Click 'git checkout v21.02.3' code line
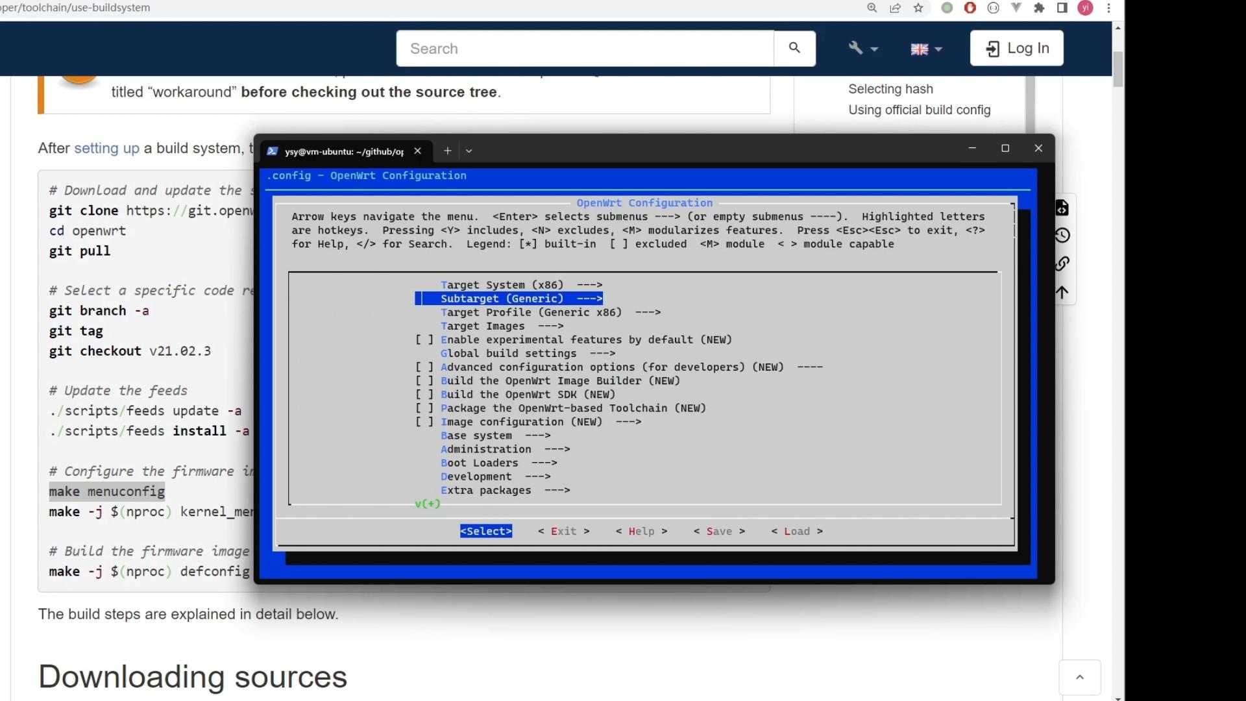 pos(130,351)
